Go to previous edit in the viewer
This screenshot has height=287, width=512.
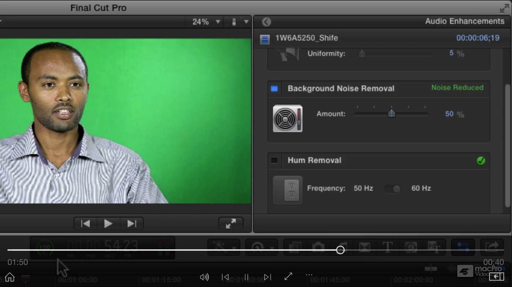[x=85, y=223]
